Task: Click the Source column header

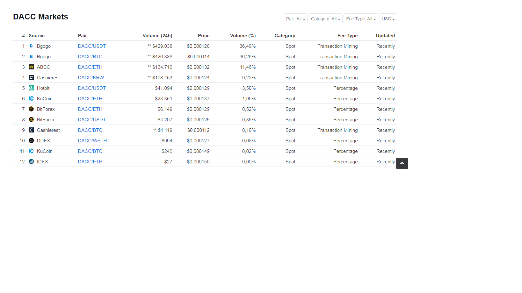Action: coord(37,36)
